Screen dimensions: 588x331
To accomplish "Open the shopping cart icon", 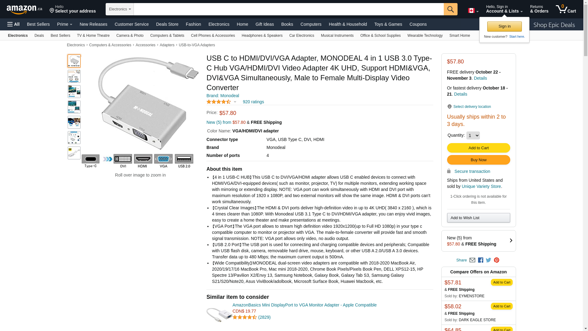I will point(566,9).
